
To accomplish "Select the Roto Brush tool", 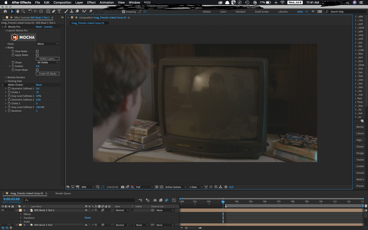I will (84, 11).
